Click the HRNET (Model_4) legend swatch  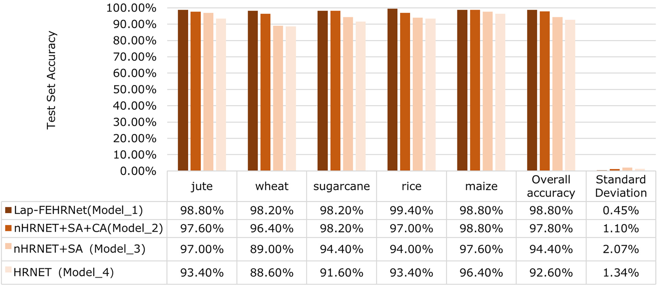pyautogui.click(x=8, y=269)
